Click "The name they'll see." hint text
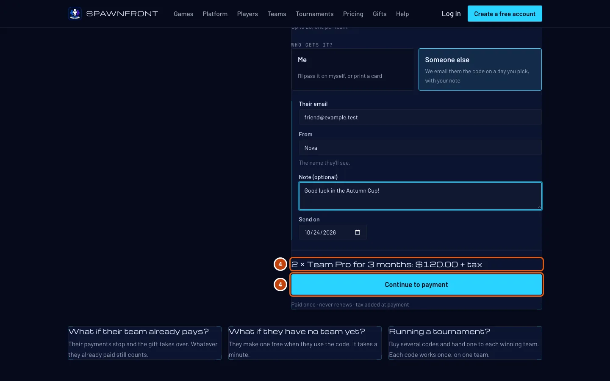This screenshot has height=381, width=610. pos(324,163)
